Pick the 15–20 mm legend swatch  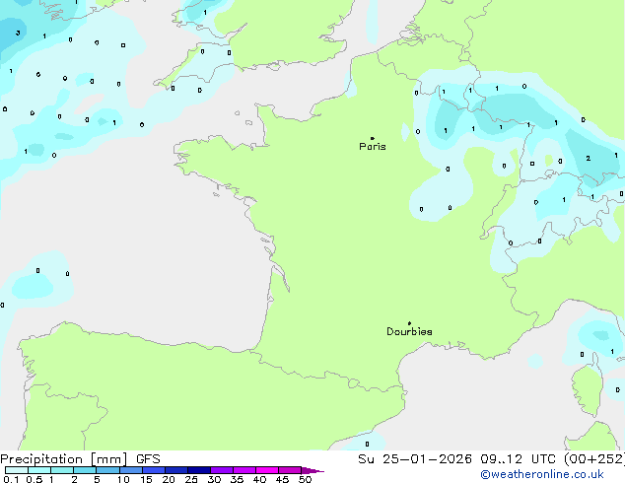pyautogui.click(x=153, y=470)
